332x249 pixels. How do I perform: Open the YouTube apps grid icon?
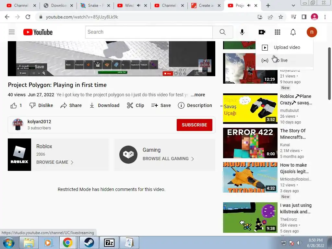point(278,32)
